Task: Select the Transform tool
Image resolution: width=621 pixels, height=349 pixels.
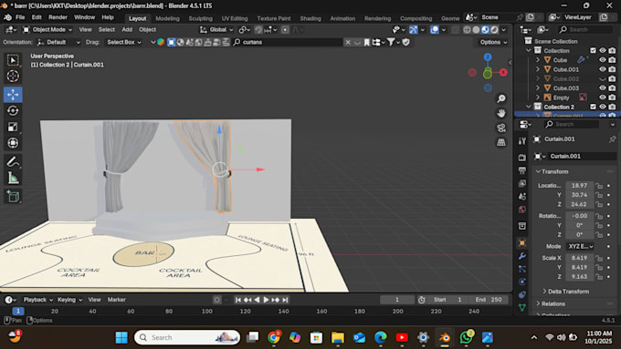Action: 13,143
